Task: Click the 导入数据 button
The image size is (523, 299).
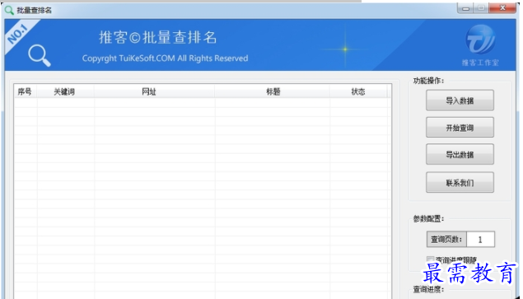Action: click(x=460, y=100)
